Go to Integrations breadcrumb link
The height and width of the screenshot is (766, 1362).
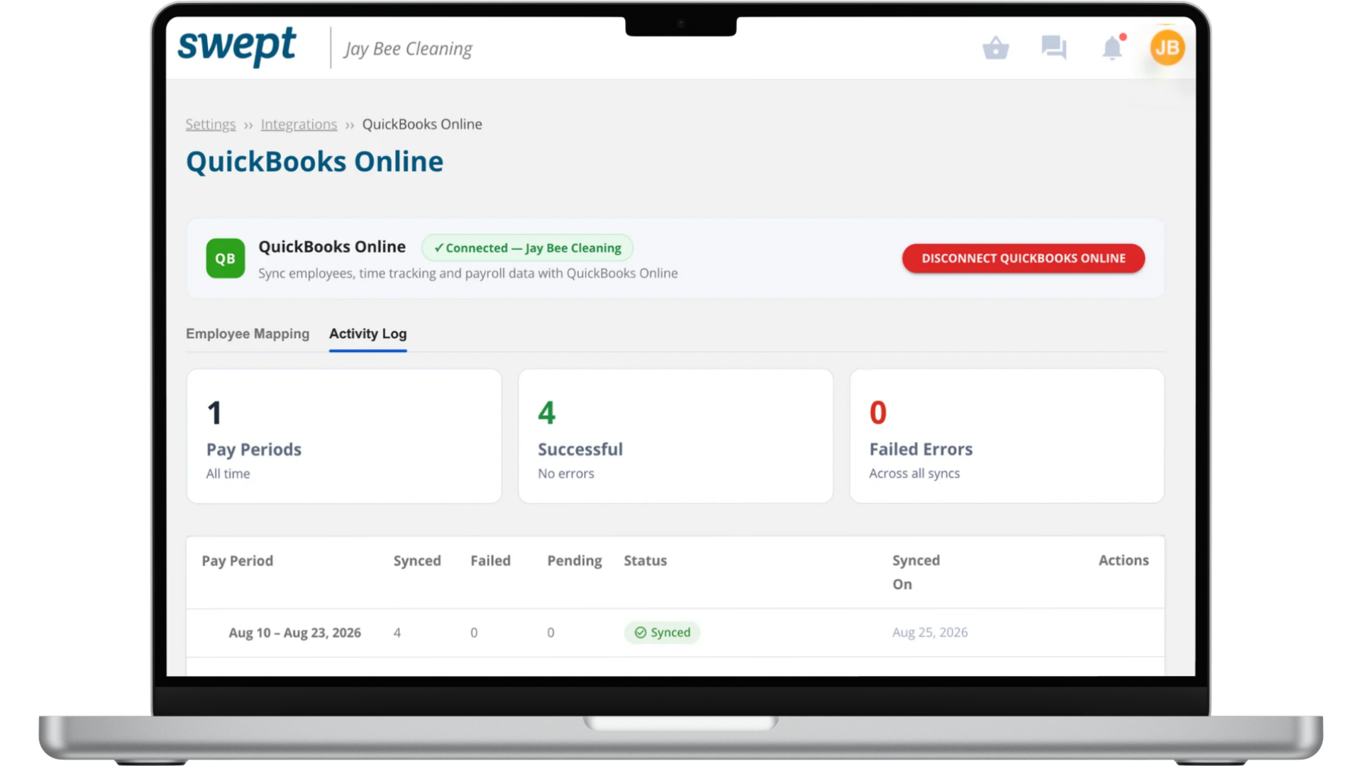pyautogui.click(x=299, y=124)
